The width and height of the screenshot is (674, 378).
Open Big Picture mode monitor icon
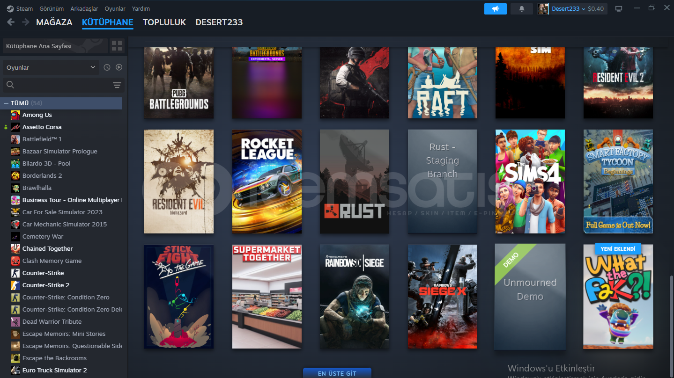pos(619,8)
